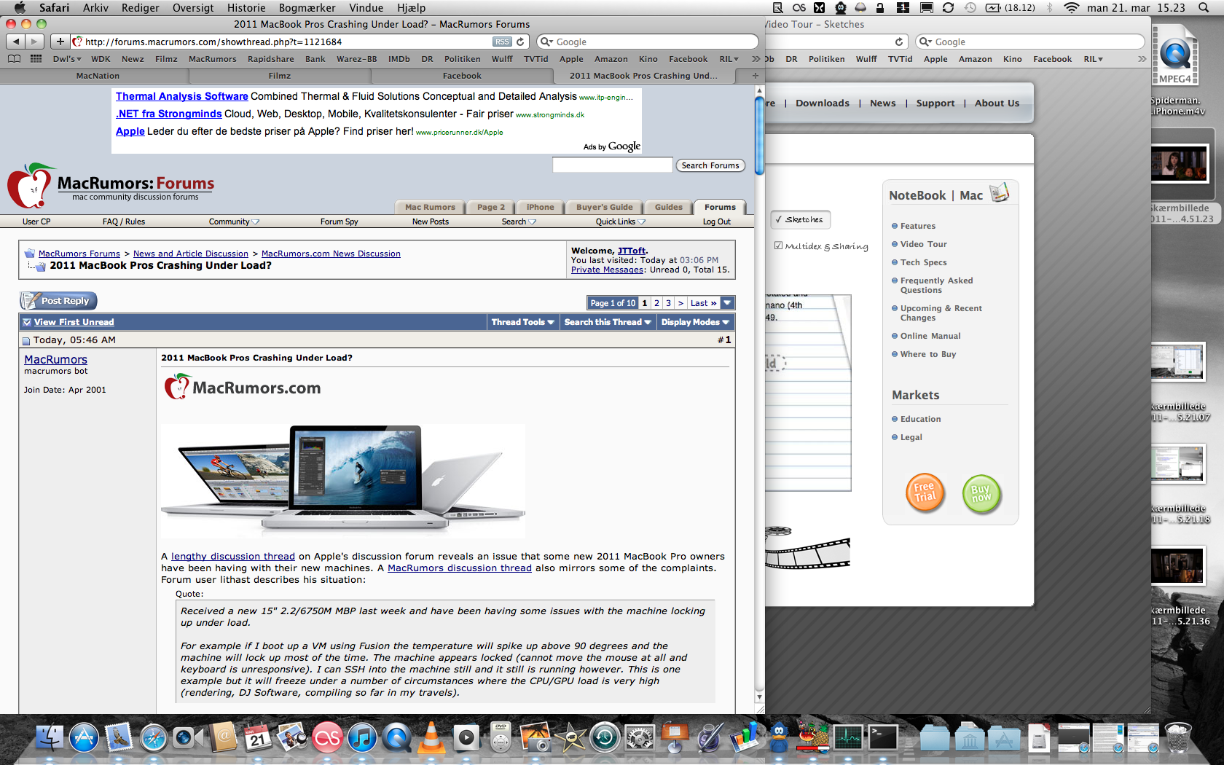Viewport: 1224px width, 765px height.
Task: Open Time Machine from the dock
Action: click(605, 738)
